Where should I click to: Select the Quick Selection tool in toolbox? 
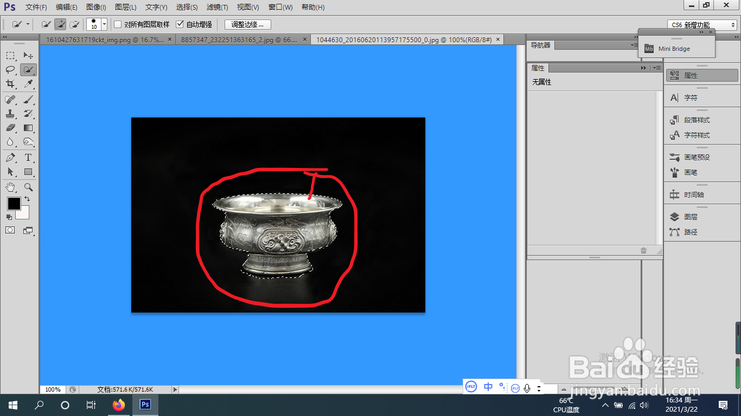point(28,70)
